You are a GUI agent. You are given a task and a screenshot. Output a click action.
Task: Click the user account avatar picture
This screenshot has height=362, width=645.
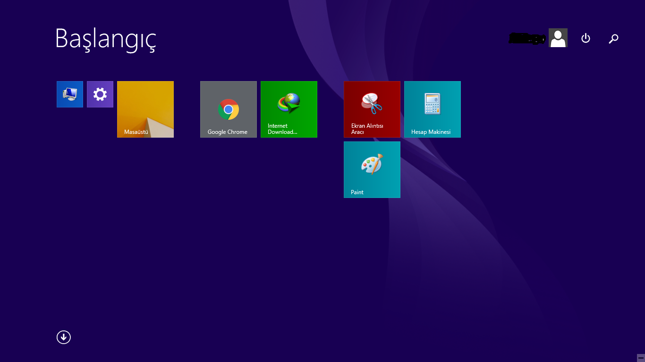pyautogui.click(x=558, y=38)
